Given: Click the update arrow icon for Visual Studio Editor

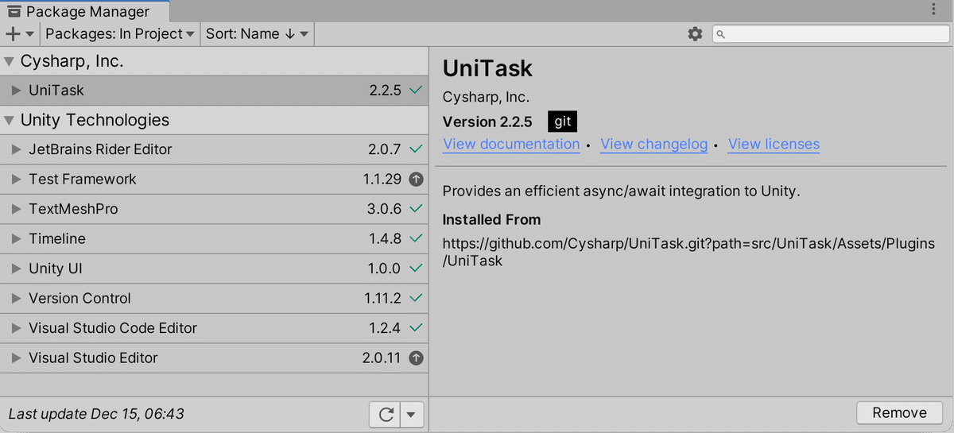Looking at the screenshot, I should click(415, 358).
